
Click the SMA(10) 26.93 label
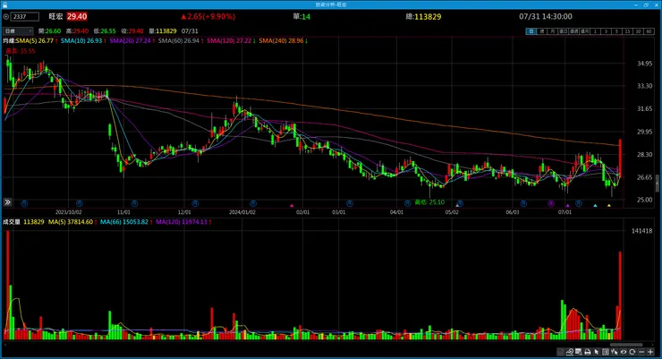(83, 41)
